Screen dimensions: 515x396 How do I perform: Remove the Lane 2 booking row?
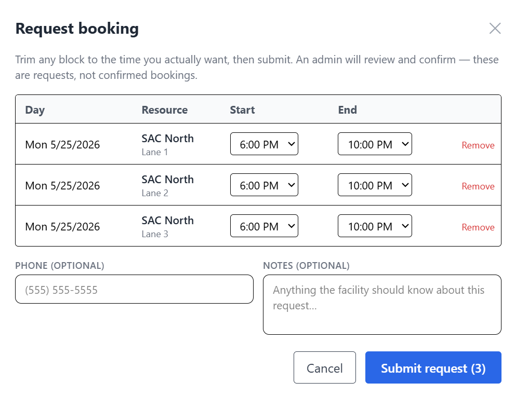pyautogui.click(x=478, y=186)
